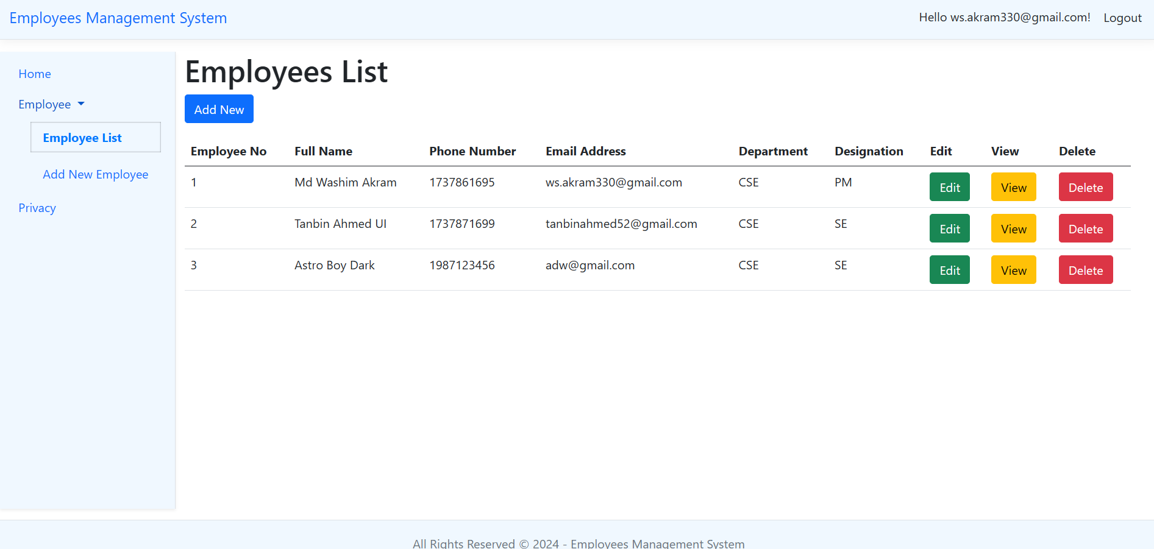1154x549 pixels.
Task: Click Hello ws.akram330@gmail.com account link
Action: (1005, 18)
